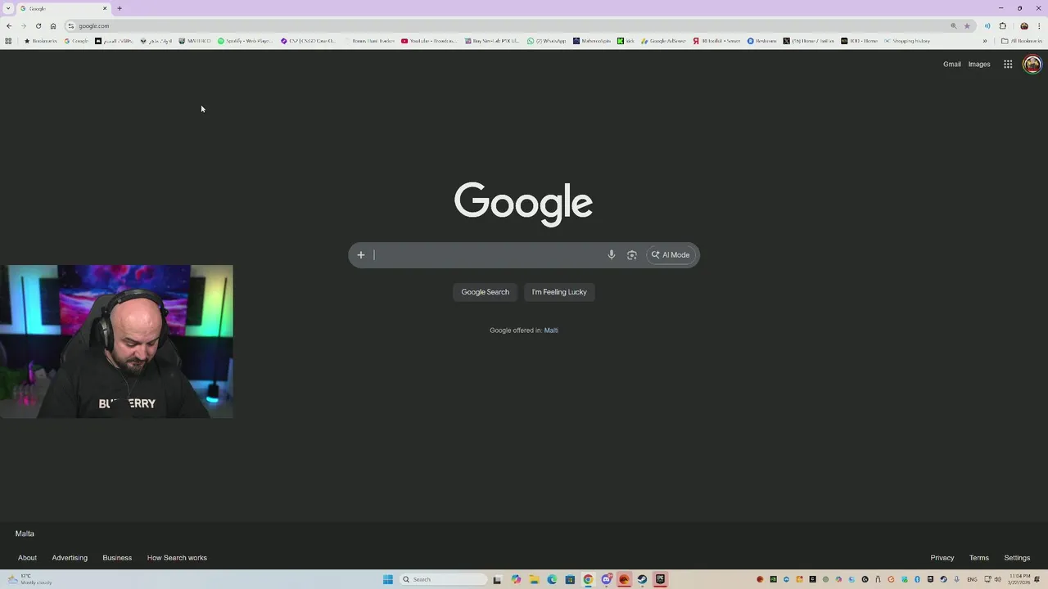Open the Extensions puzzle icon
Image resolution: width=1048 pixels, height=589 pixels.
pyautogui.click(x=1002, y=25)
